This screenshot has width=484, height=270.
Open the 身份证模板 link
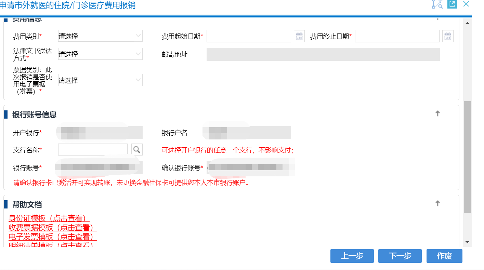click(x=49, y=218)
